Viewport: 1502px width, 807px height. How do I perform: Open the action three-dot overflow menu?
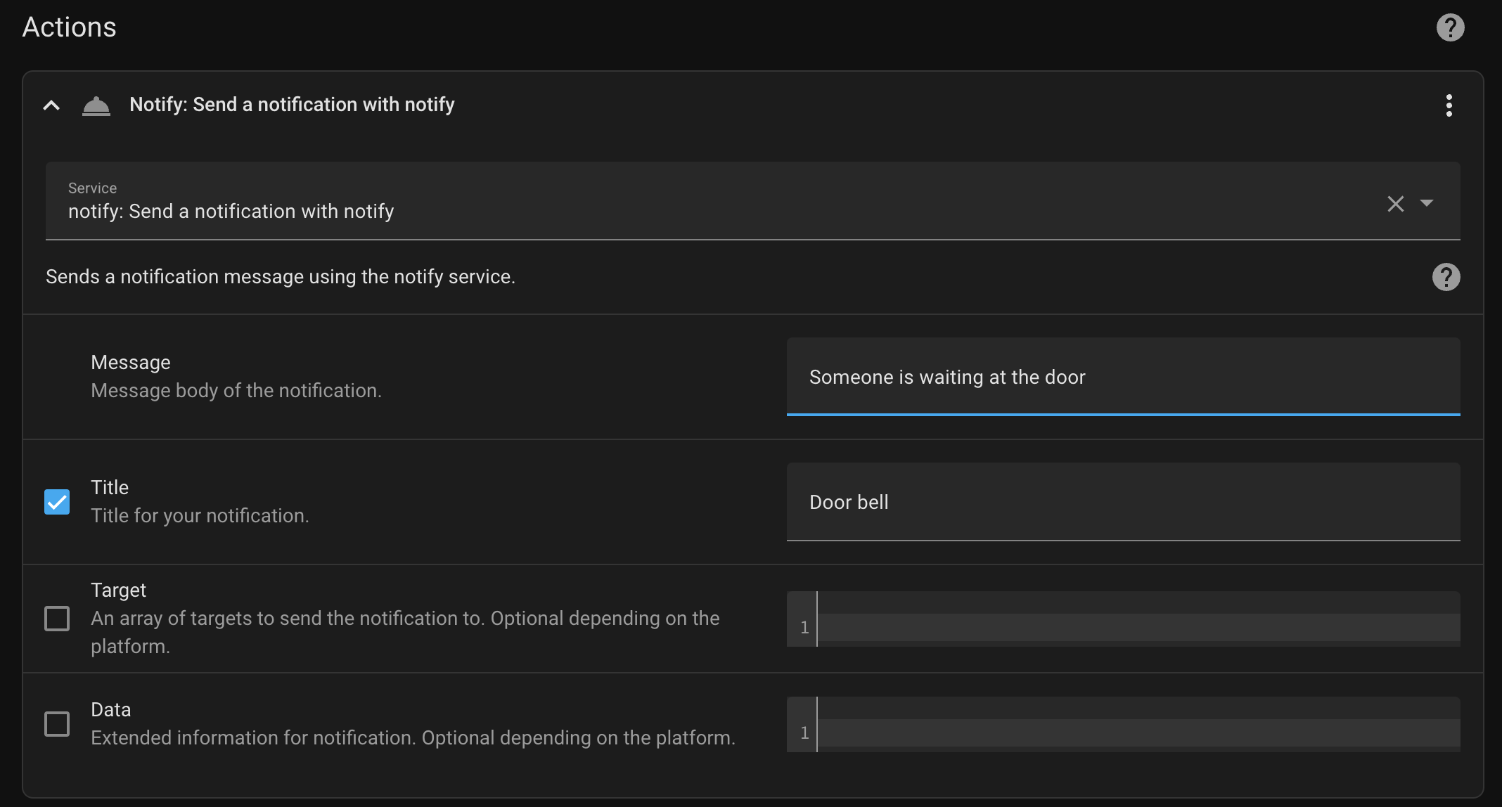click(x=1449, y=105)
